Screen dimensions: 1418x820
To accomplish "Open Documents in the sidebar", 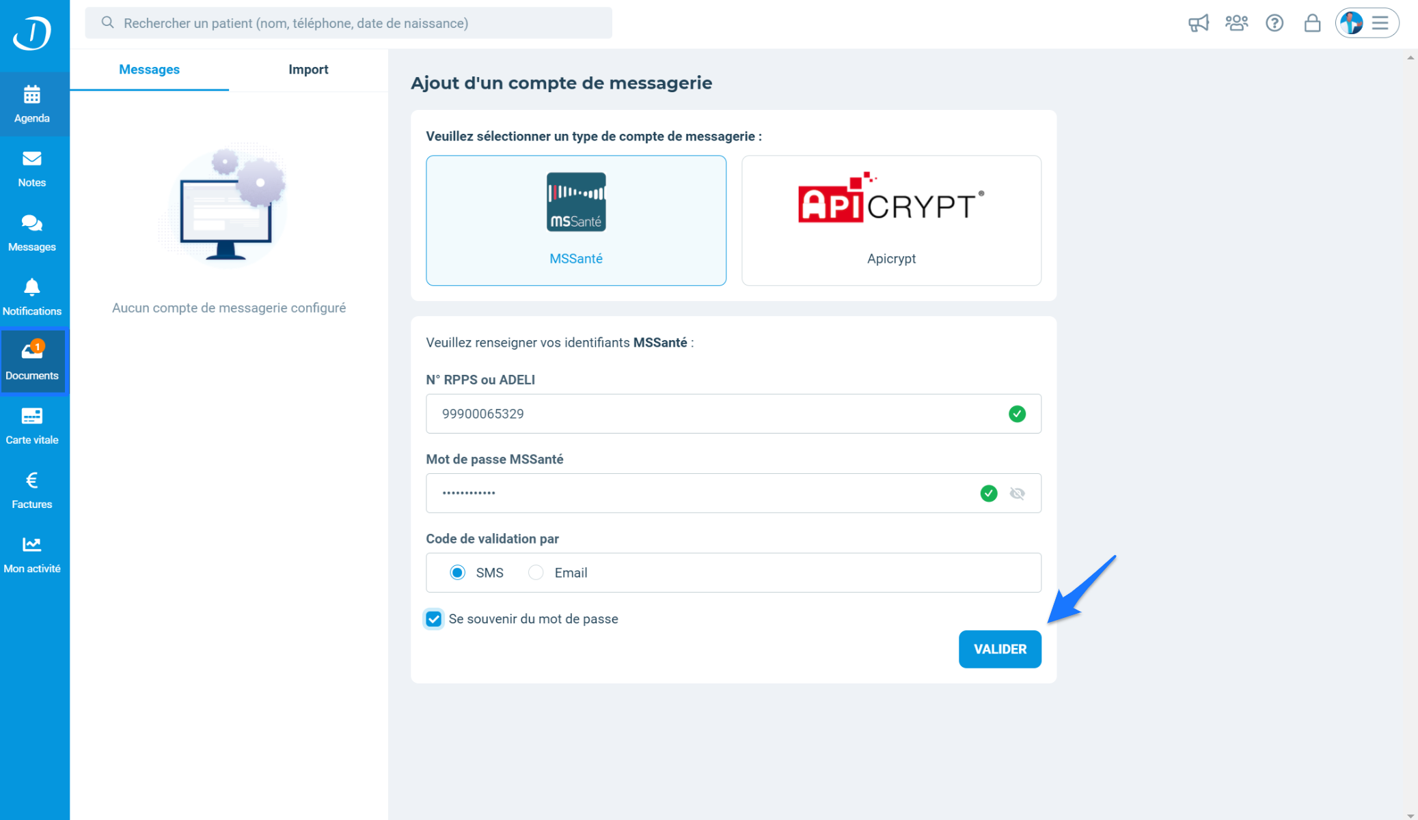I will coord(32,362).
